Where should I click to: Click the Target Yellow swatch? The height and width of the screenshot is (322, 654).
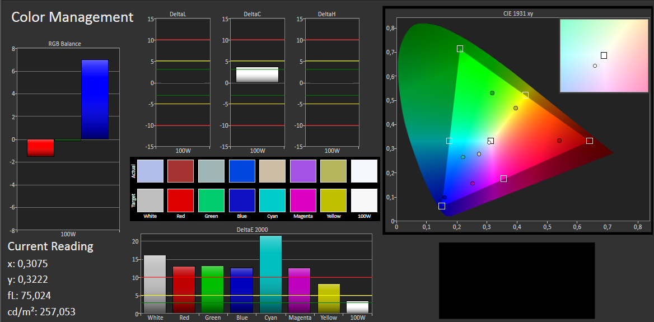click(x=334, y=200)
